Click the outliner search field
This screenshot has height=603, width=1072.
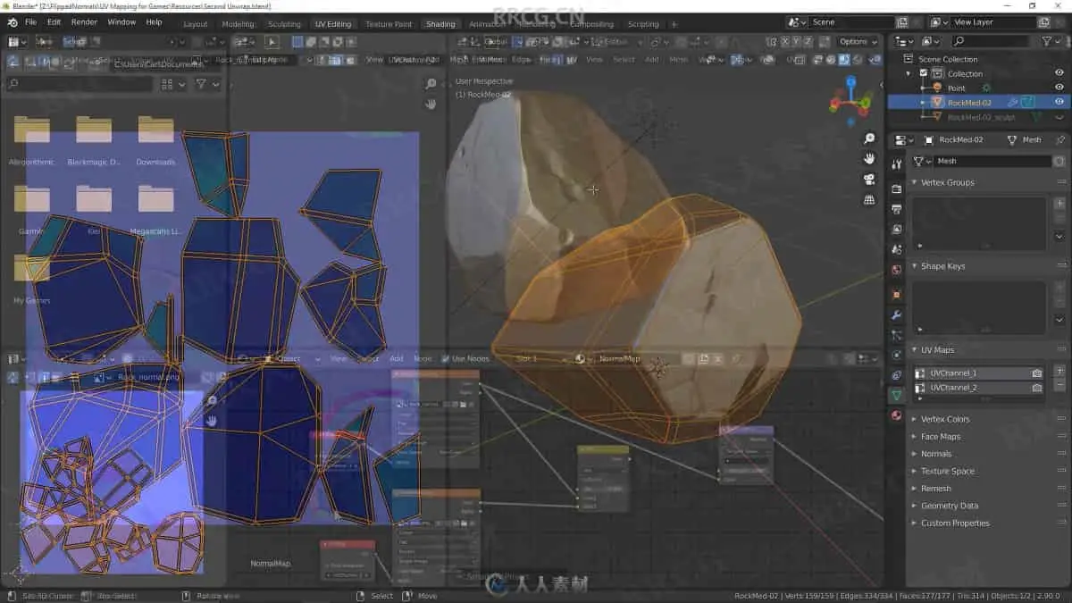point(992,41)
